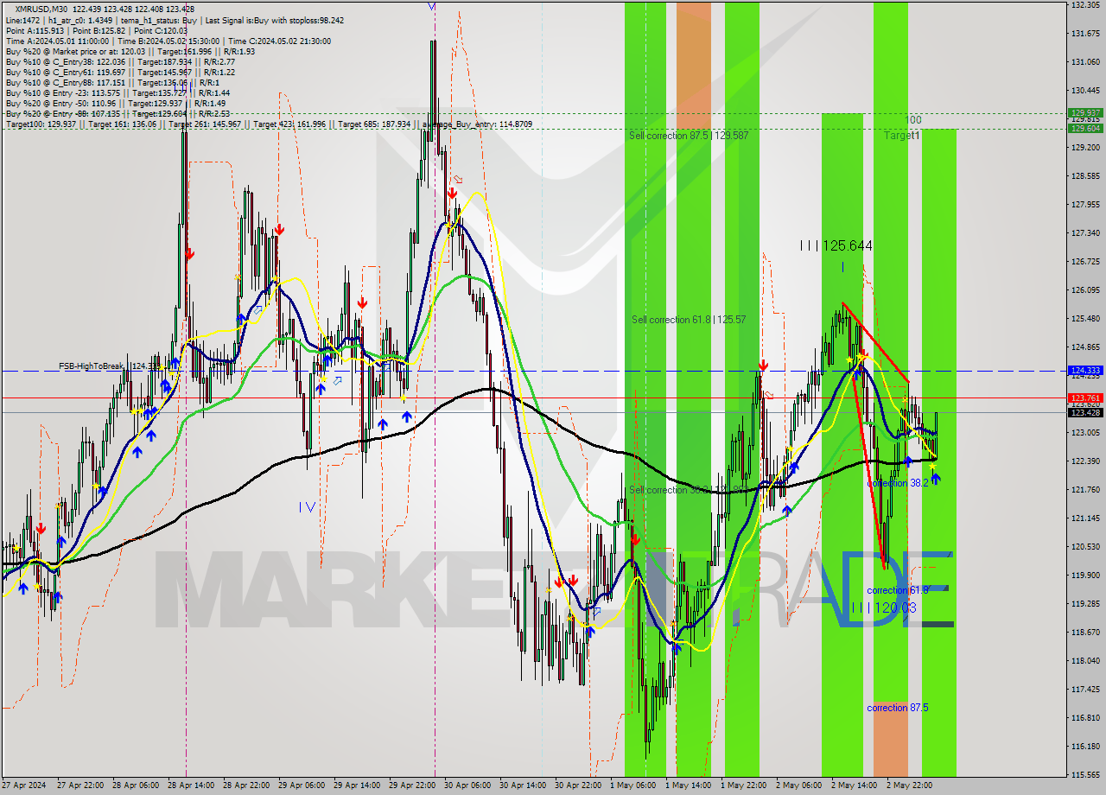
Task: Click the '29 Apr 22:00' time axis label
Action: pyautogui.click(x=410, y=785)
